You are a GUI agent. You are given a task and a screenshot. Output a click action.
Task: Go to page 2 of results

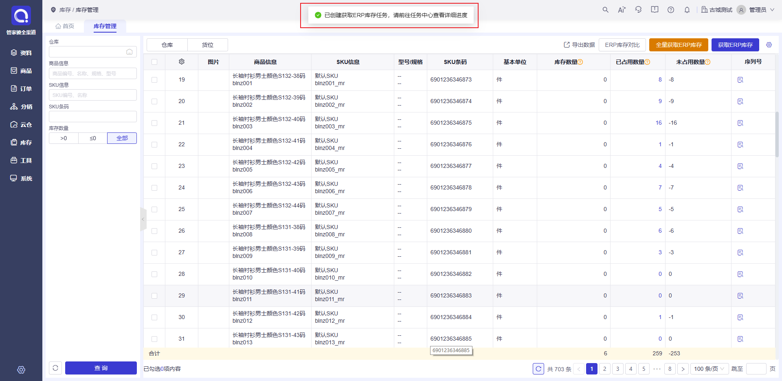[x=605, y=369]
